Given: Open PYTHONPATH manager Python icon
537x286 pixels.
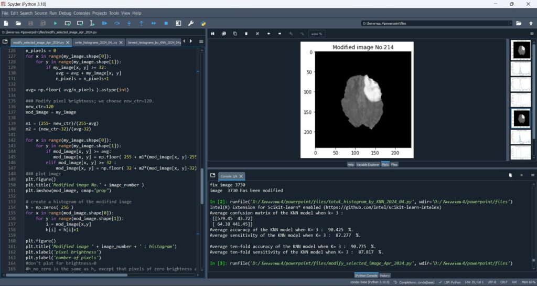Looking at the screenshot, I should 203,23.
